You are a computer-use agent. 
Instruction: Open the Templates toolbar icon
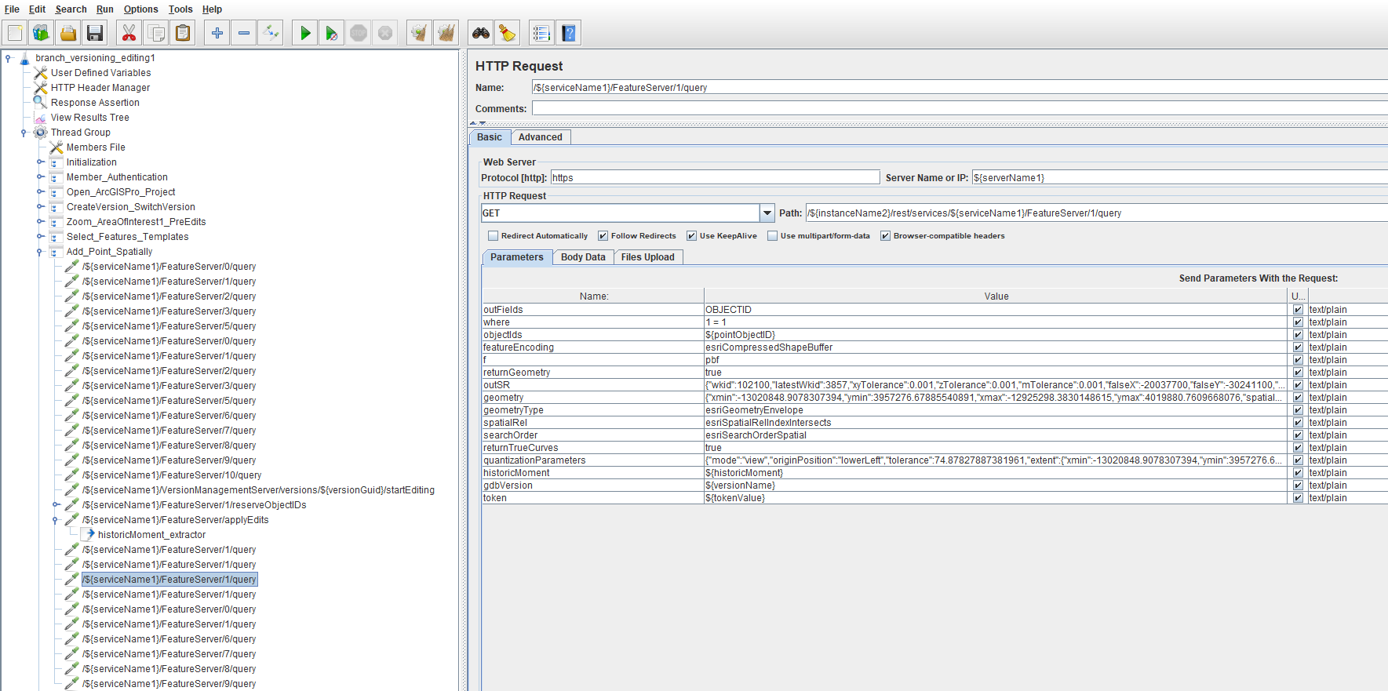click(42, 33)
